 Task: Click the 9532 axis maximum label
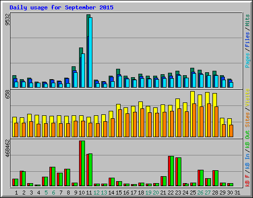click(x=7, y=19)
